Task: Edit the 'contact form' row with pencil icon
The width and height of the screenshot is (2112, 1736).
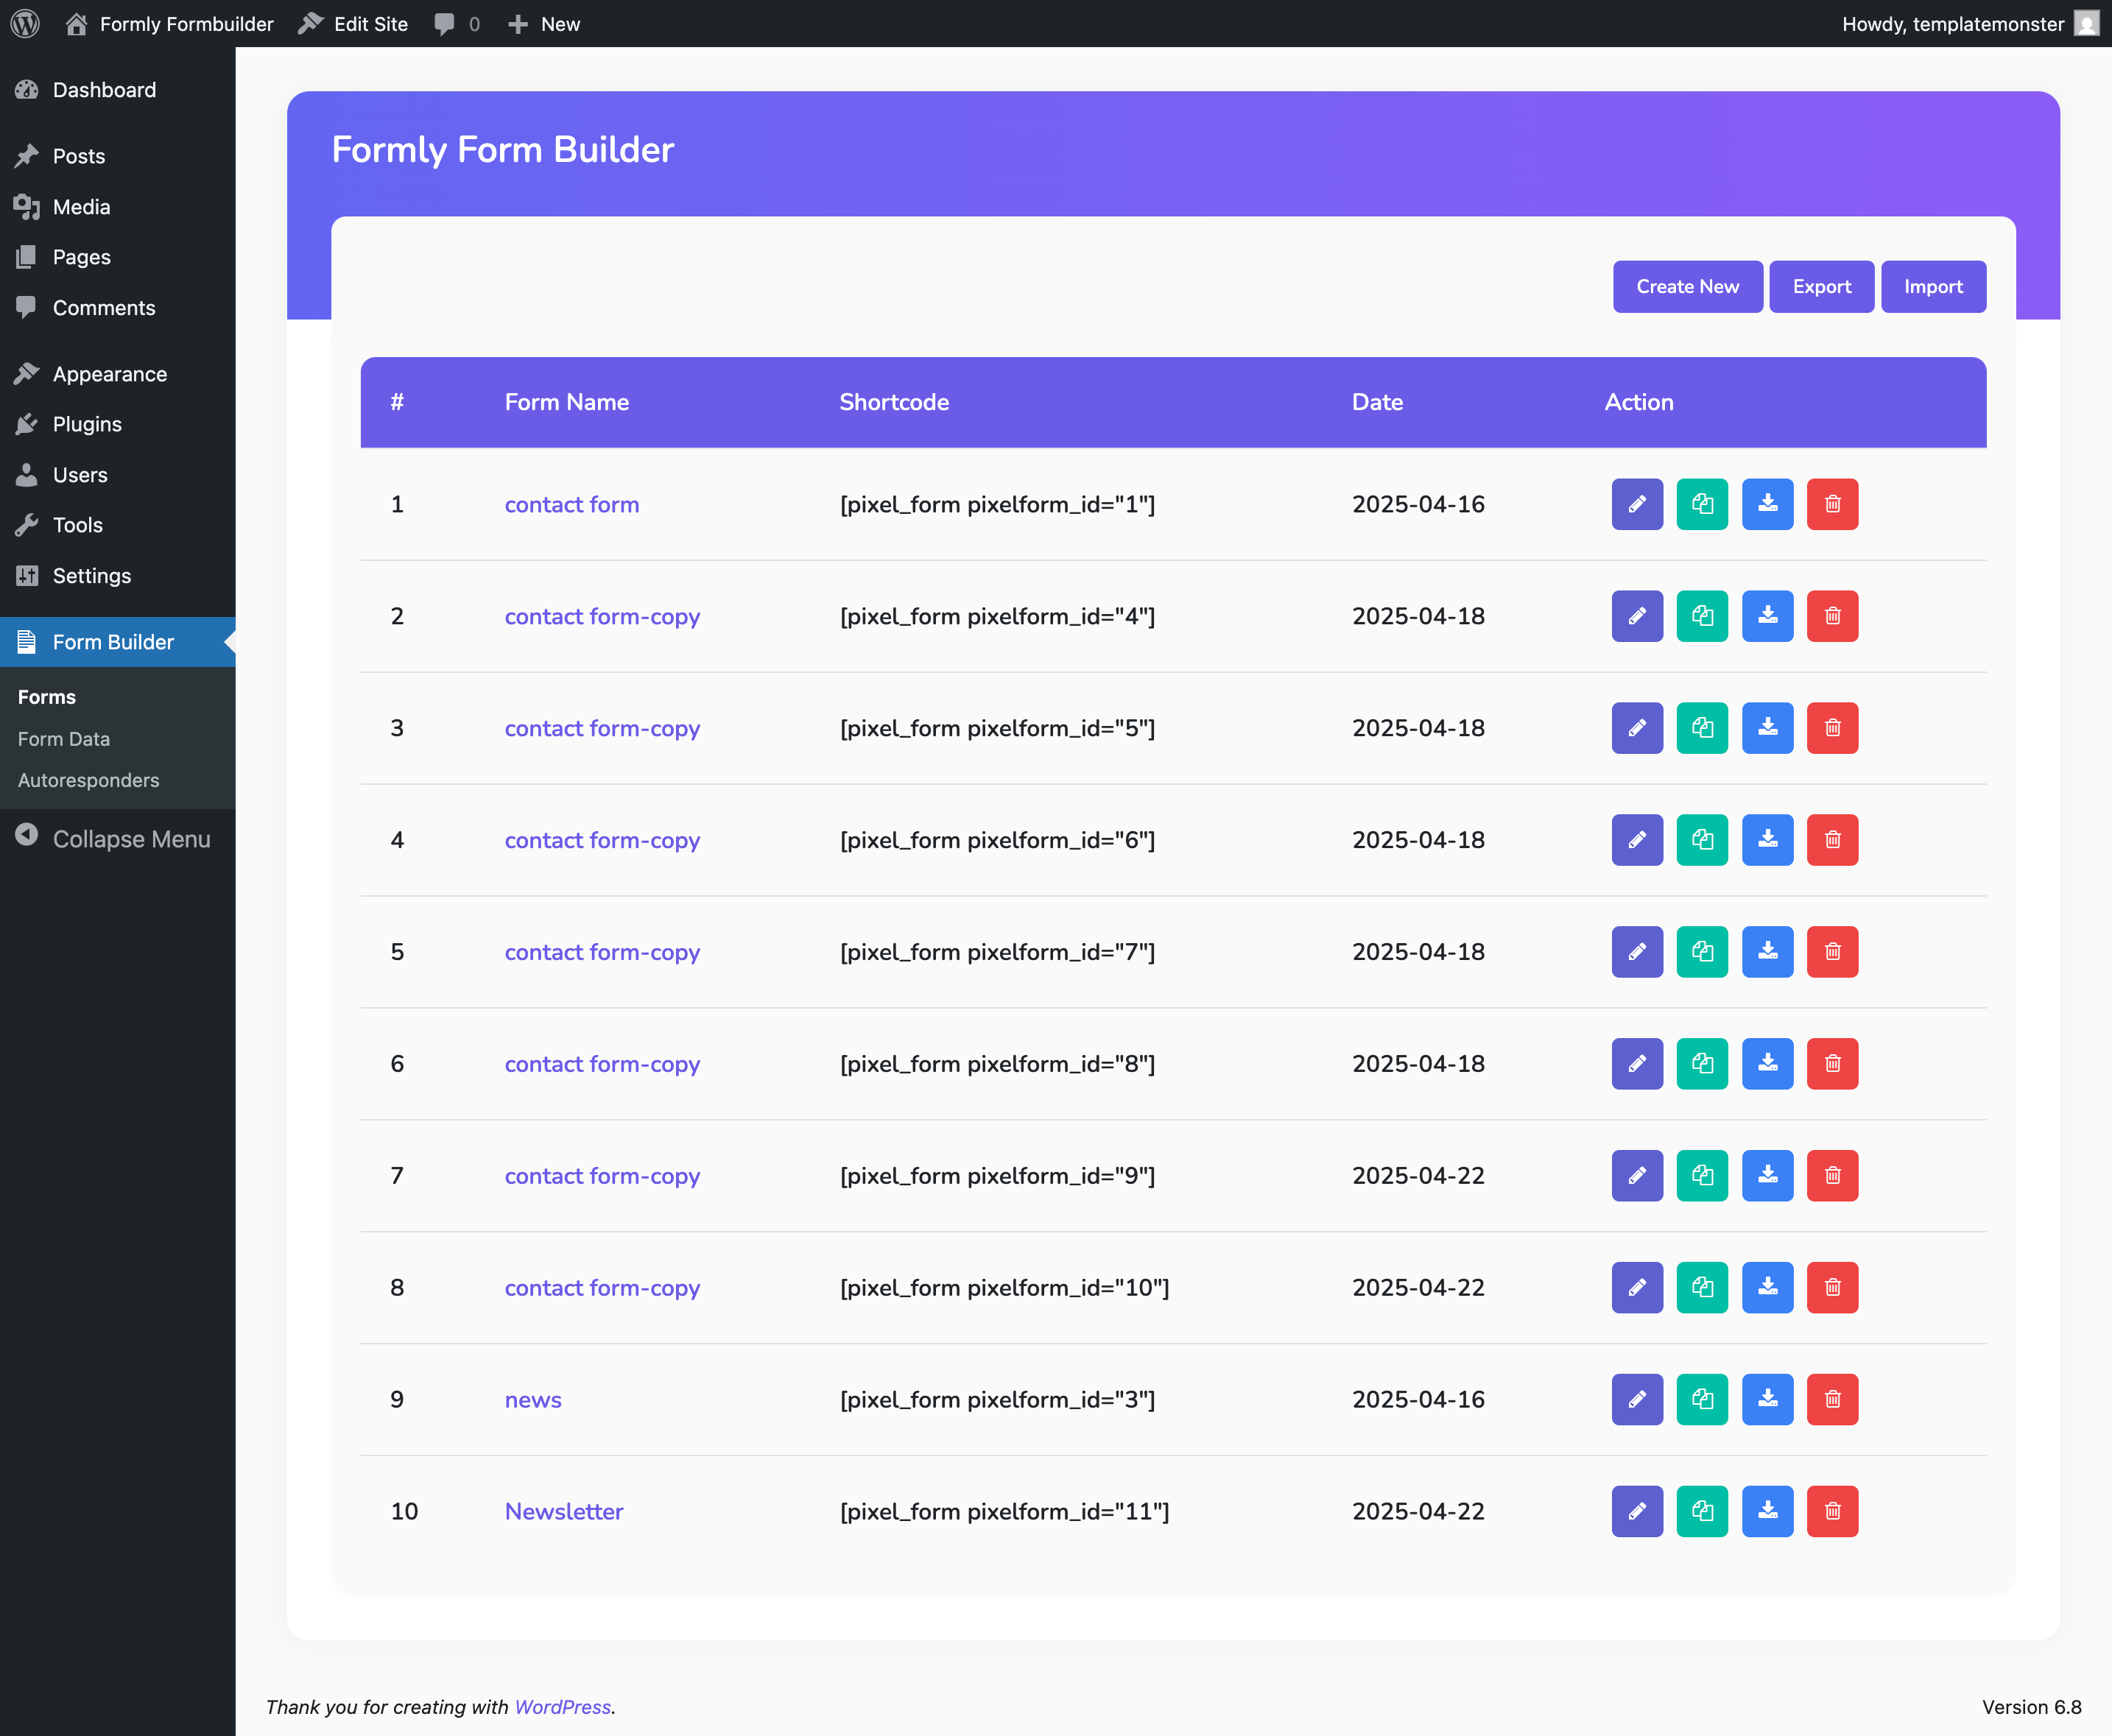Action: coord(1637,504)
